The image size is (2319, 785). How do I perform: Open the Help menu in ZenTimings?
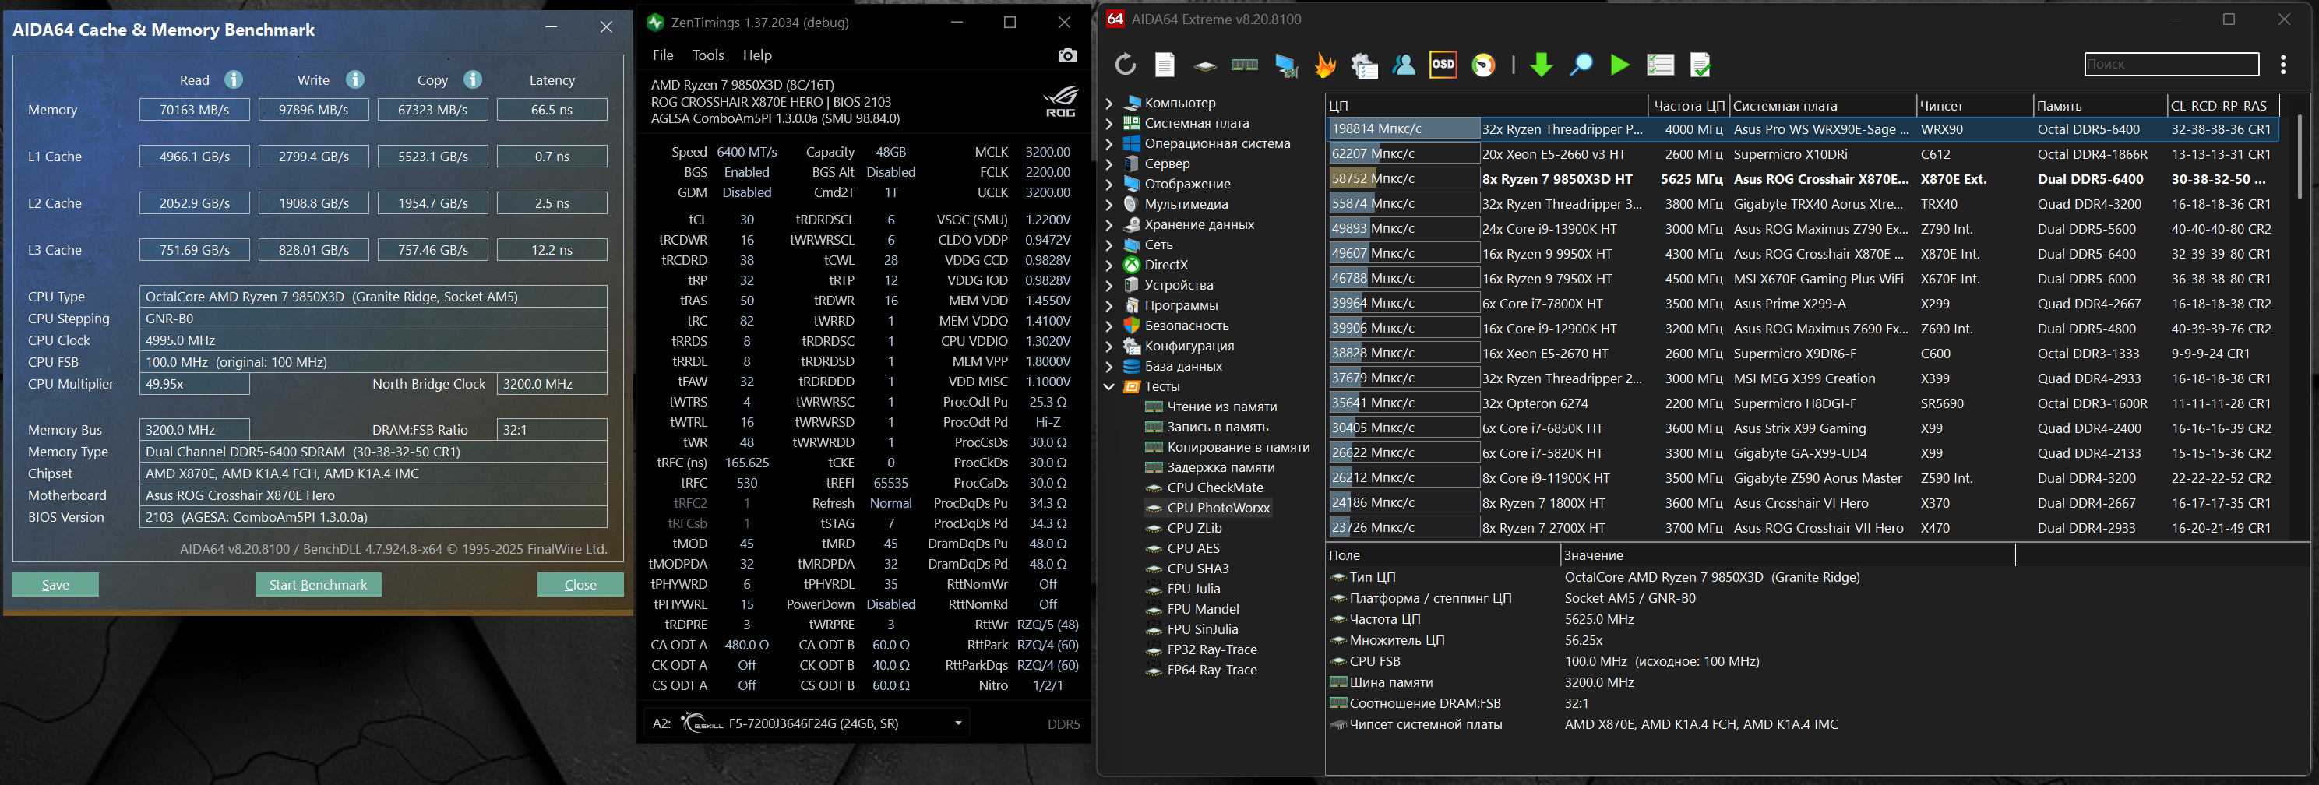click(x=757, y=56)
